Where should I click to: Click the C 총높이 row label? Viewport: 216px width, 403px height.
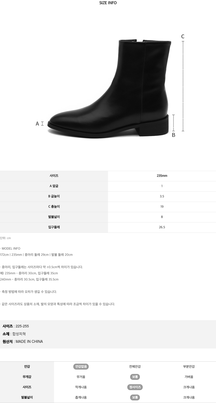54,207
